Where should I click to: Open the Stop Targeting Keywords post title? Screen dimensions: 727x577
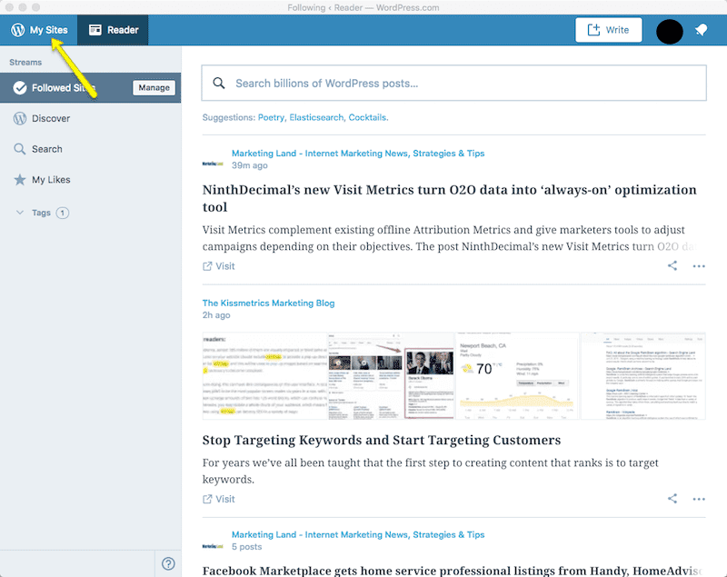tap(382, 440)
